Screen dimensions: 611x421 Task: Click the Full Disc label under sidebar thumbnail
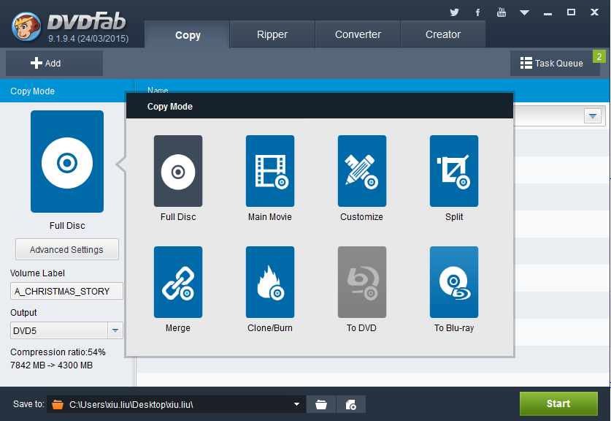point(67,226)
